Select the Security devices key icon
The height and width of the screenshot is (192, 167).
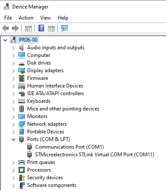[22, 178]
